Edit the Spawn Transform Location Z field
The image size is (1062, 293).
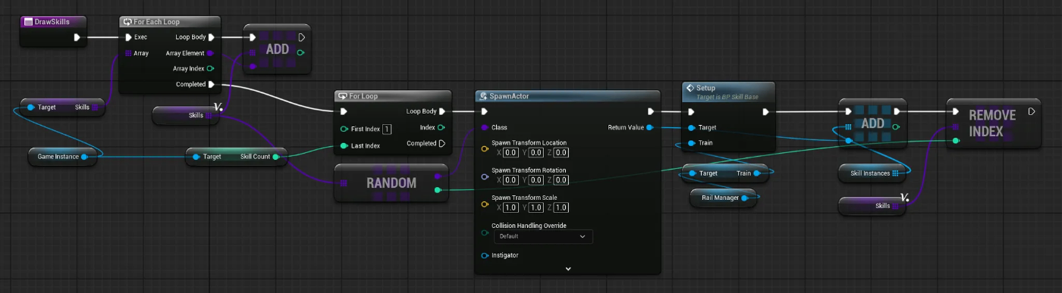point(561,152)
